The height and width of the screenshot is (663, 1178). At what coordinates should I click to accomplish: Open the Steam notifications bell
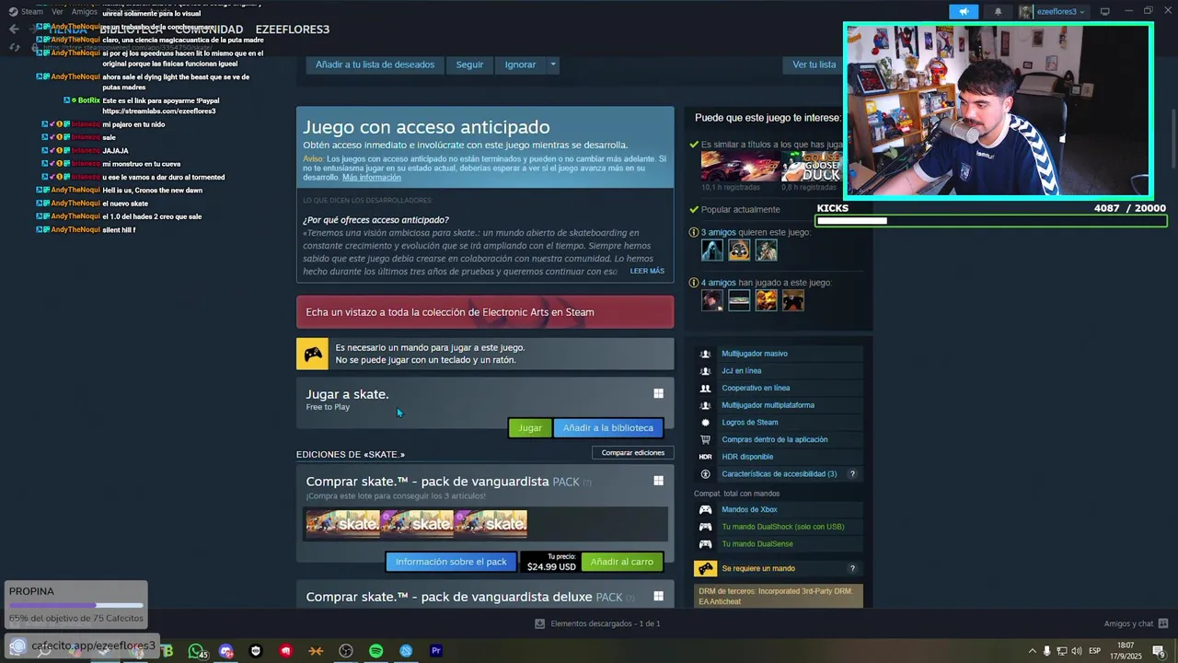point(998,12)
